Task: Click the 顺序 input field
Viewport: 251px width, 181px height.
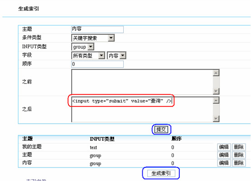Action: pos(97,64)
